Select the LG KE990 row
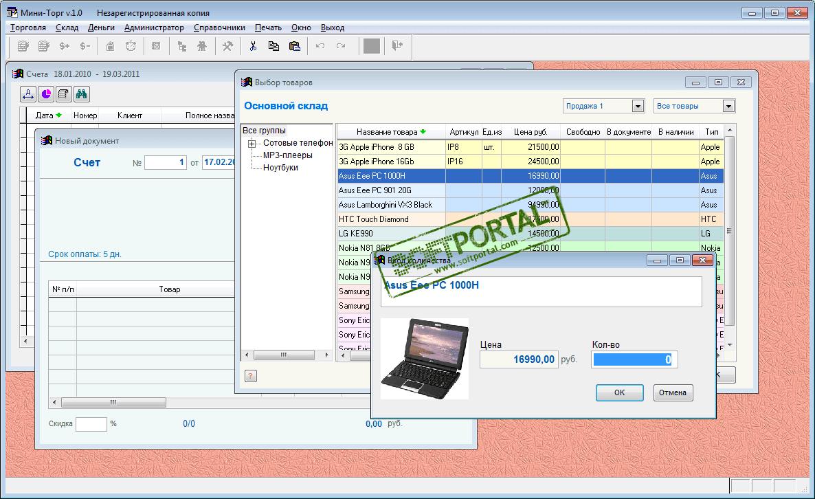Screen dimensions: 815x499 click(x=530, y=234)
